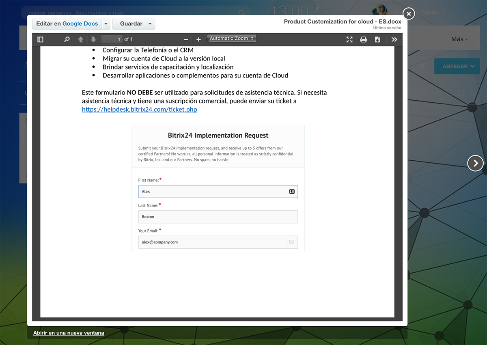Image resolution: width=487 pixels, height=345 pixels.
Task: Click Abirir en una nueva ventana link
Action: (x=69, y=333)
